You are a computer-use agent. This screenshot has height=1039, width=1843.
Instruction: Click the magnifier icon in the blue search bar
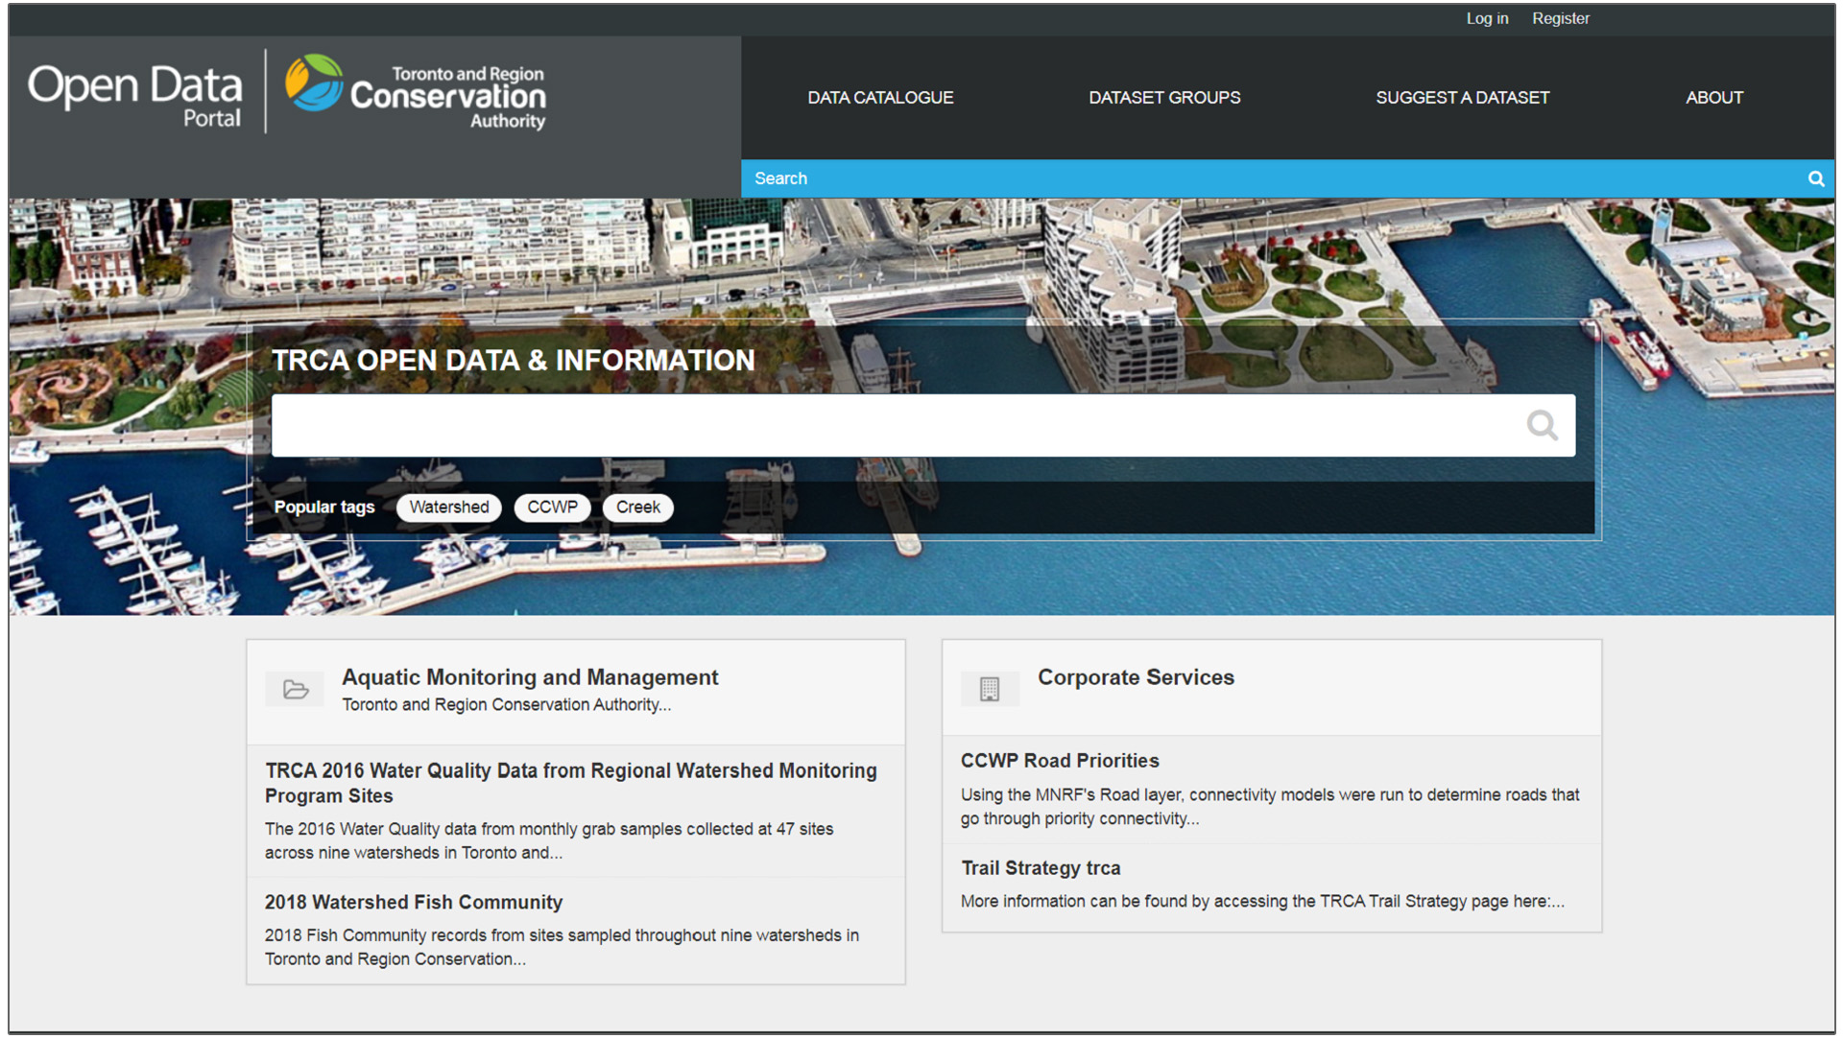click(x=1816, y=178)
